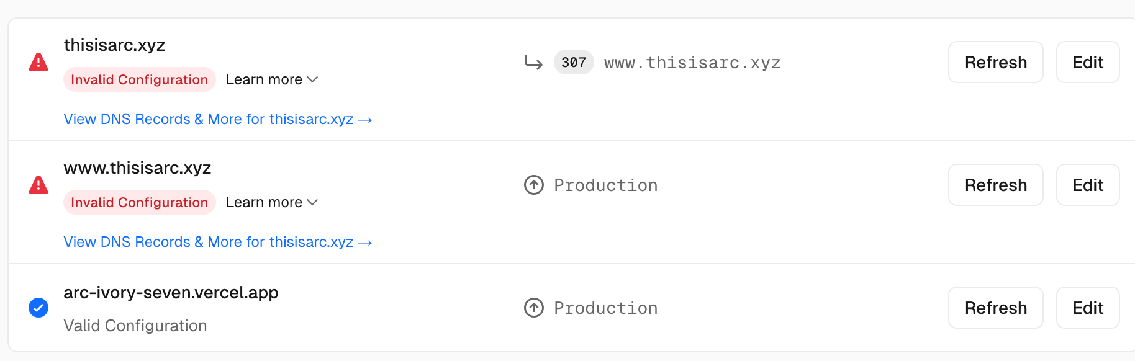Click the Invalid Configuration badge on thisisarc.xyz
Image resolution: width=1135 pixels, height=361 pixels.
[139, 79]
